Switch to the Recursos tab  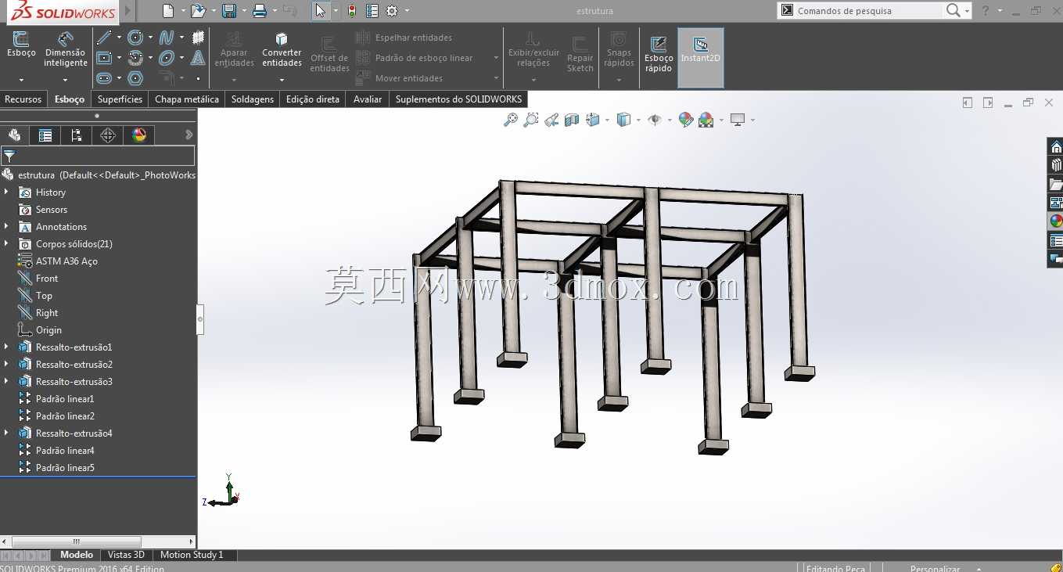click(23, 99)
